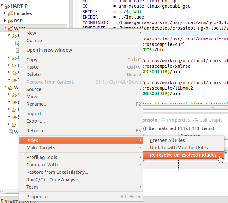Click the HART-IP project icon
This screenshot has height=203, width=228.
(6, 6)
